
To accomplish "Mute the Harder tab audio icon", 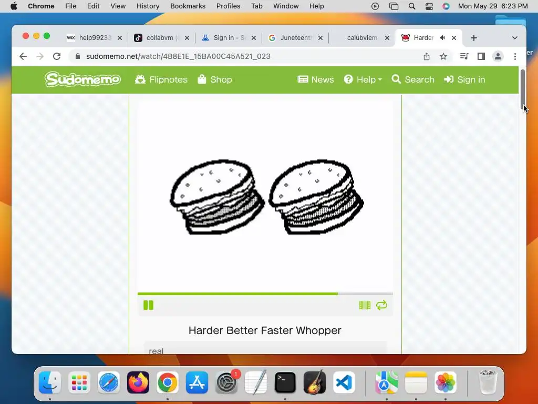I will tap(442, 38).
